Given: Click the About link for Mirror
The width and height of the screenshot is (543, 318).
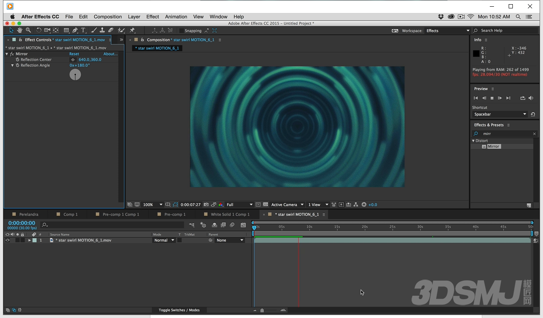Looking at the screenshot, I should 111,54.
